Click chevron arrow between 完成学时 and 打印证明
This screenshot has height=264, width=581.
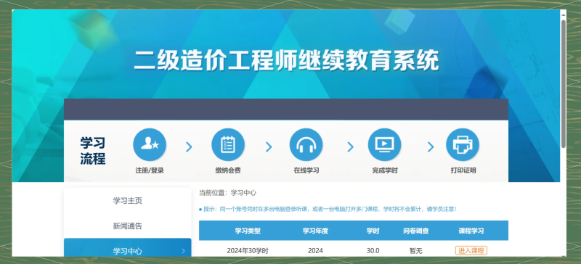click(430, 147)
